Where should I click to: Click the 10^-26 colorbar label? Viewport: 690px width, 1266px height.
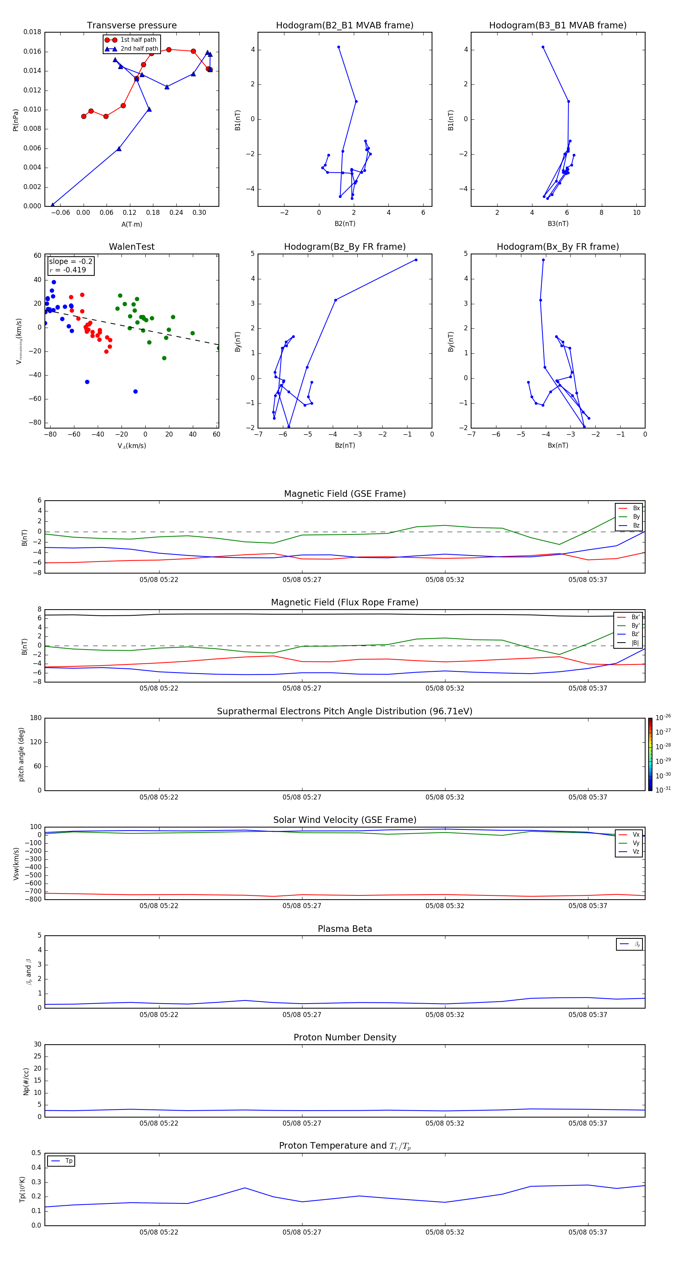click(663, 717)
